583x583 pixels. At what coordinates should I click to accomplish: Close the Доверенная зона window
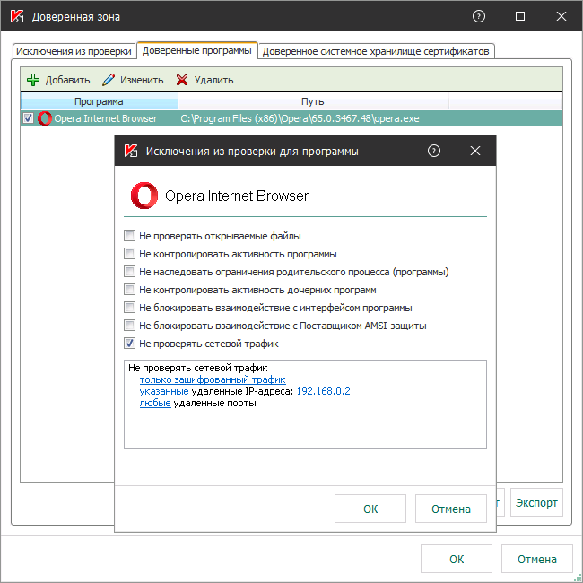click(561, 16)
